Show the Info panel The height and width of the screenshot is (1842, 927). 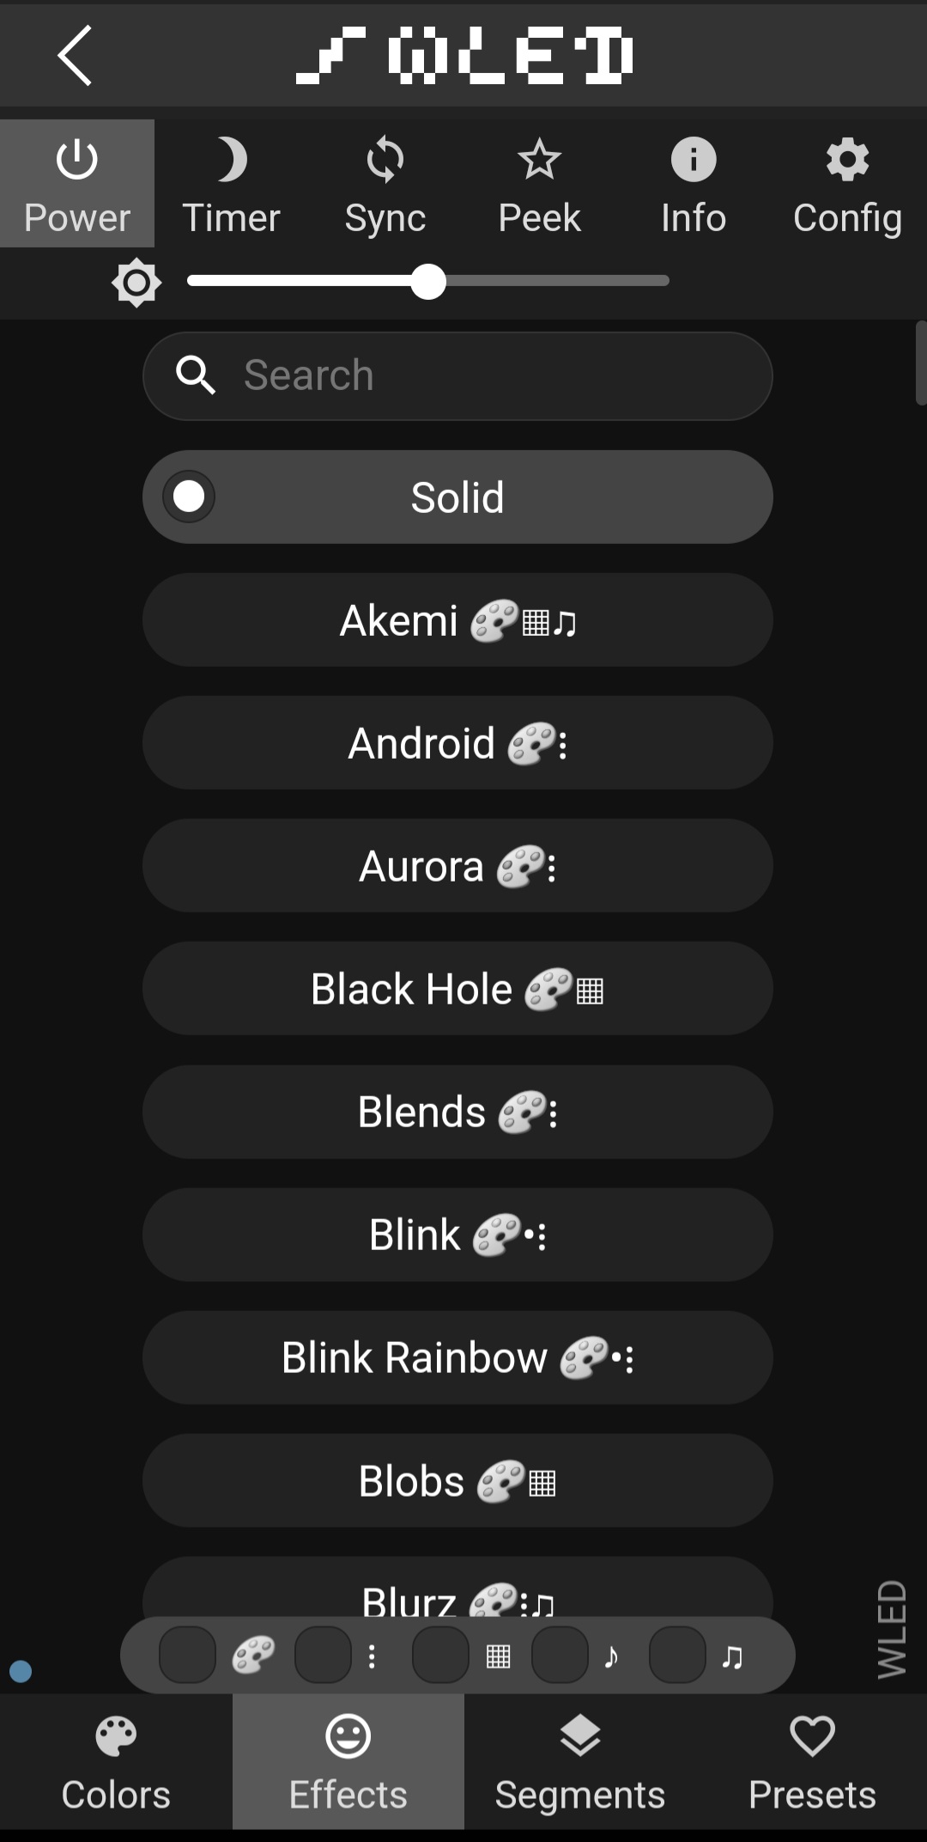tap(694, 184)
